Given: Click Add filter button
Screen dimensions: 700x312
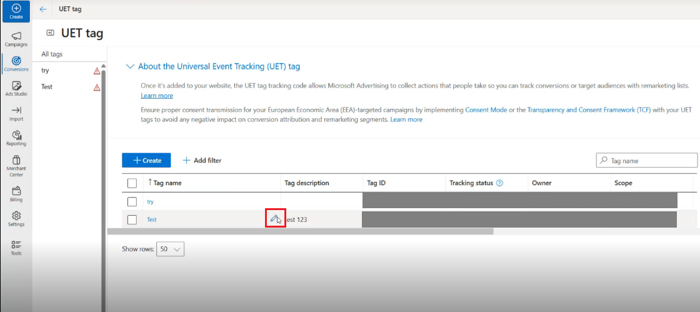Looking at the screenshot, I should click(x=202, y=160).
